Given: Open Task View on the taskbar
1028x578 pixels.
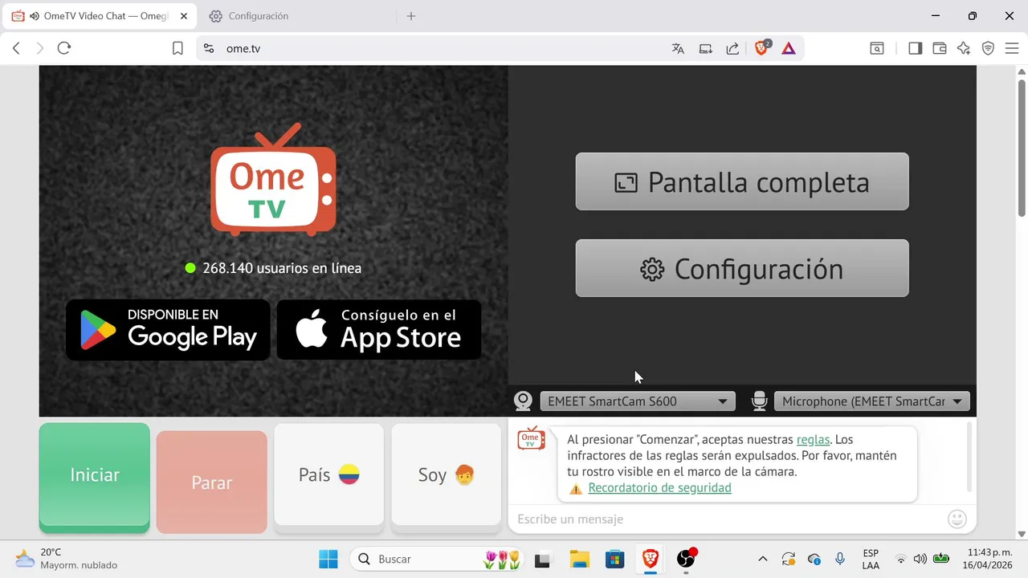Looking at the screenshot, I should coord(543,559).
